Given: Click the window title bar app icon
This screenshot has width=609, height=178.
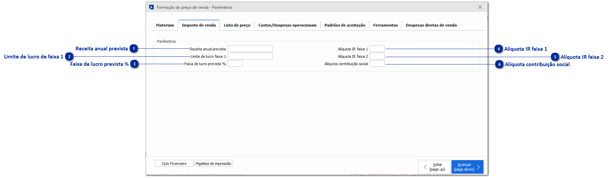Looking at the screenshot, I should (151, 7).
